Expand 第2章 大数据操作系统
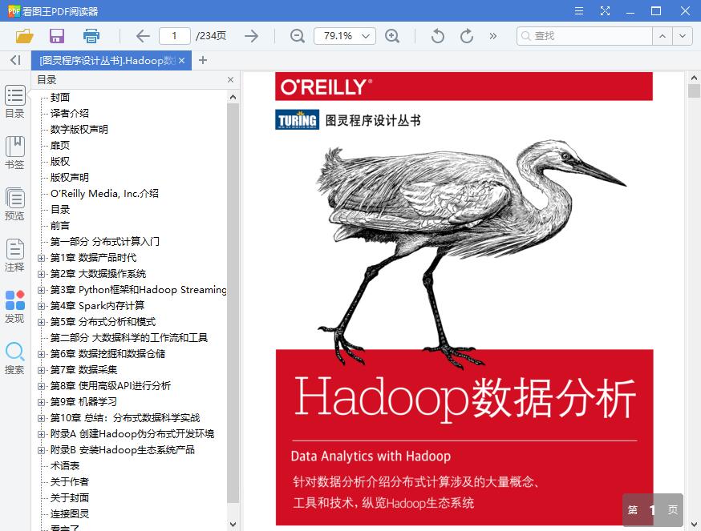This screenshot has width=701, height=531. pyautogui.click(x=41, y=274)
